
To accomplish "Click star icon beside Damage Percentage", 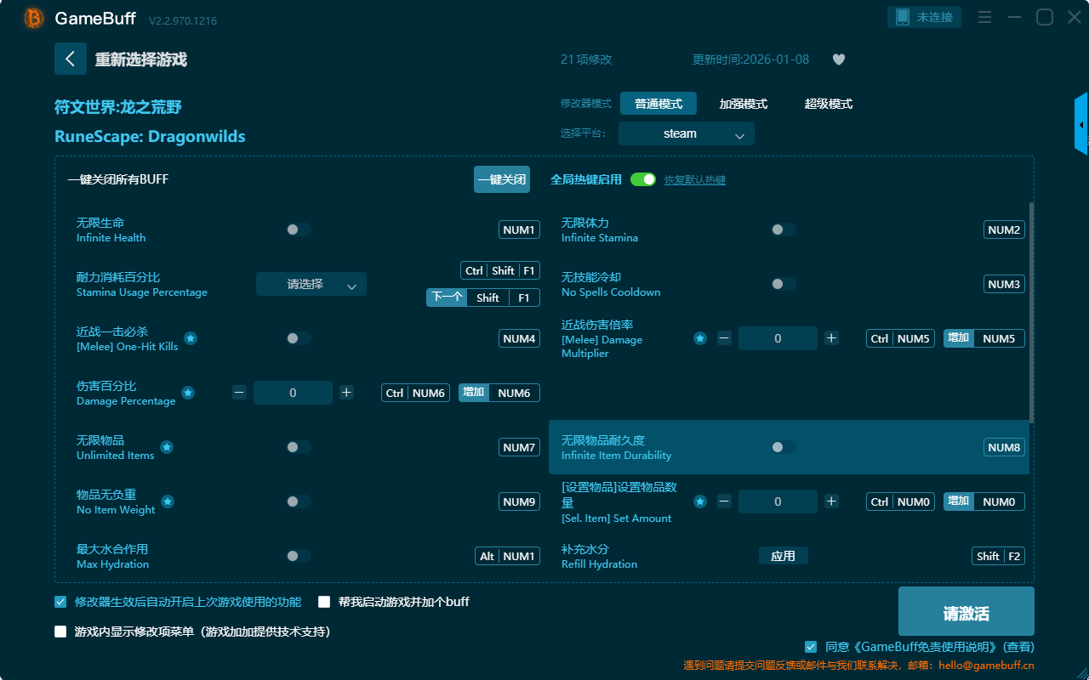I will pos(188,393).
